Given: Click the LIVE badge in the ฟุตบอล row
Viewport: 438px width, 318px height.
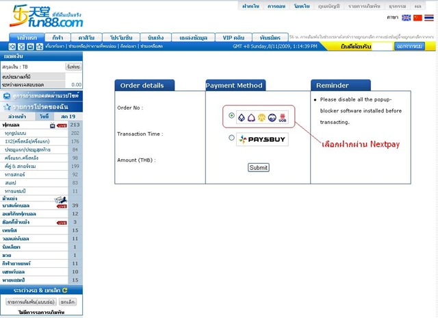Looking at the screenshot, I should click(62, 125).
